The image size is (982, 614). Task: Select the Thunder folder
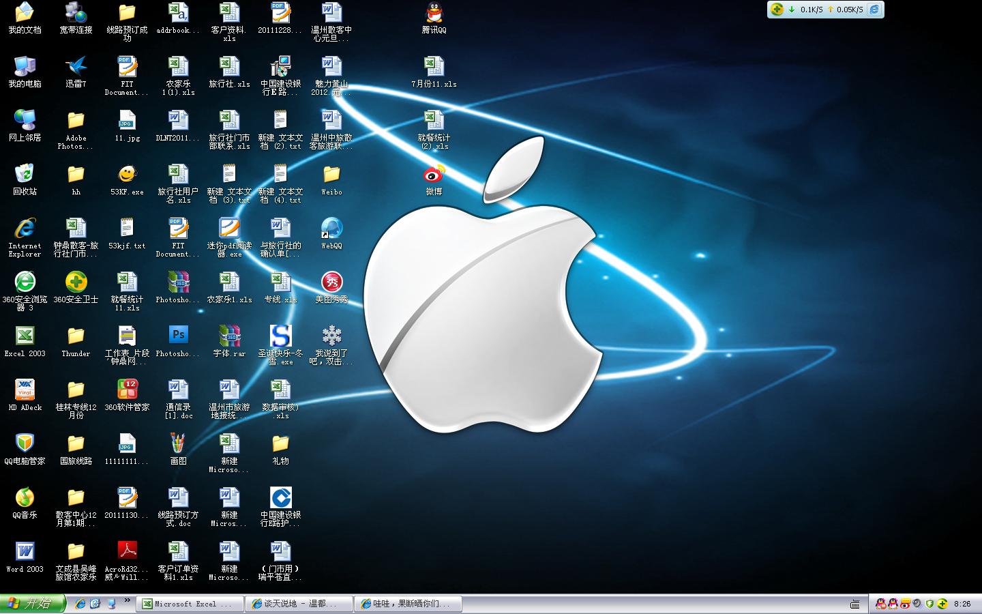click(76, 341)
